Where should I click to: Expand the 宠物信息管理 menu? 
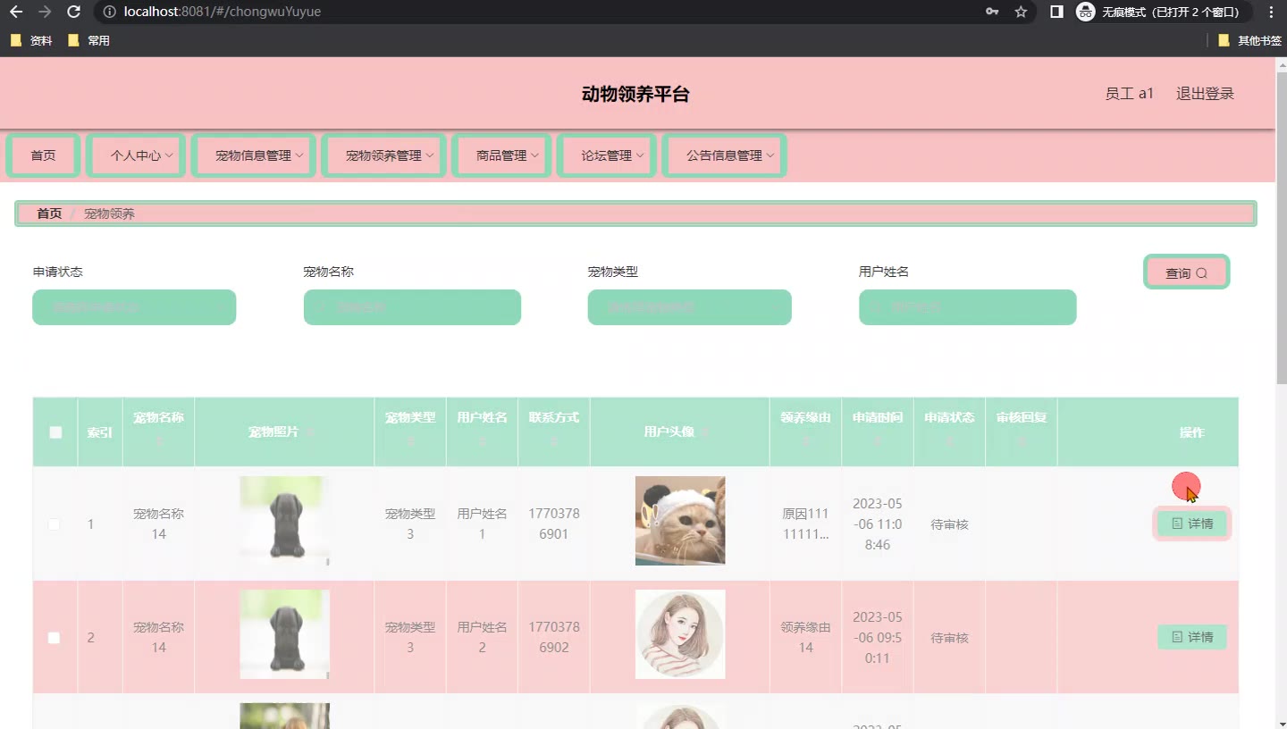[x=254, y=155]
